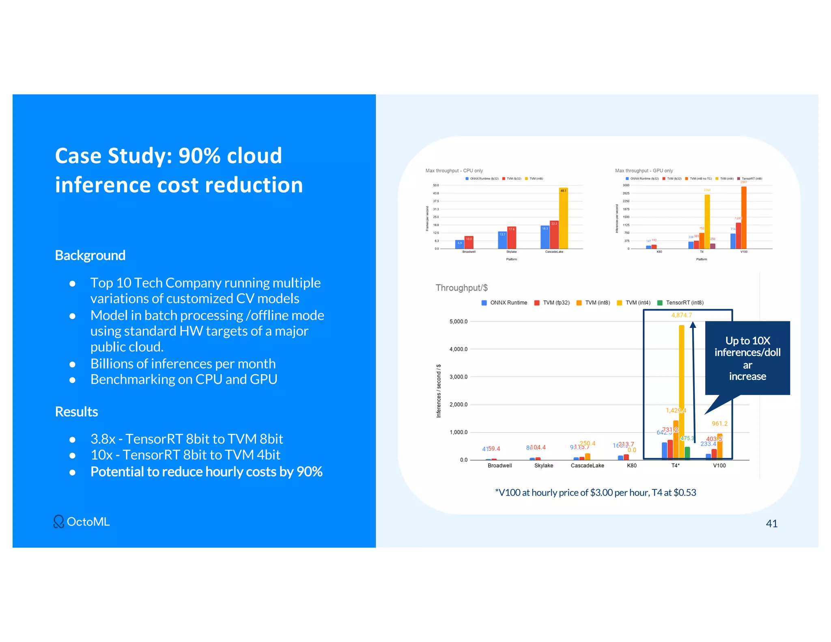The height and width of the screenshot is (642, 831).
Task: Click the 'Max throughput - GPU only' chart title
Action: coord(644,171)
